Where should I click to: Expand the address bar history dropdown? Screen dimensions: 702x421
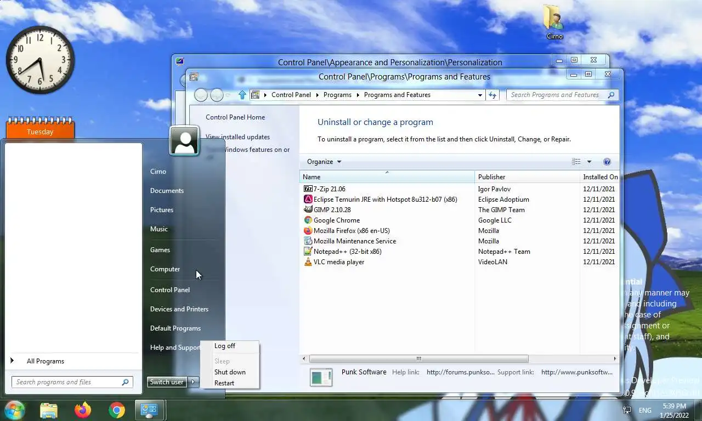480,95
